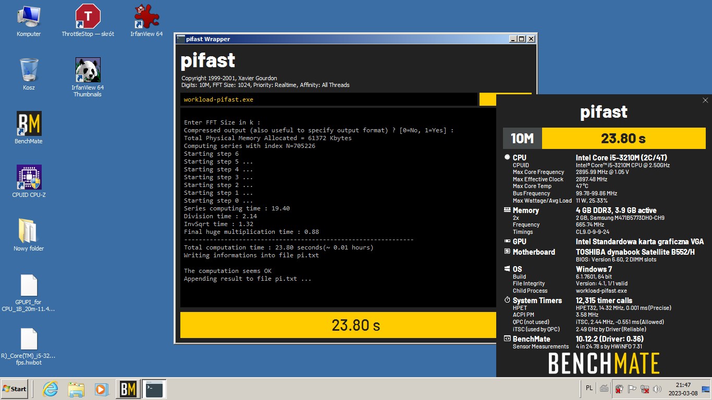Launch the CPUID CPU-Z desktop shortcut

click(x=29, y=181)
